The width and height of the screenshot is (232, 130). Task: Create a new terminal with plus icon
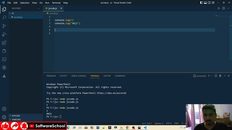(209, 76)
